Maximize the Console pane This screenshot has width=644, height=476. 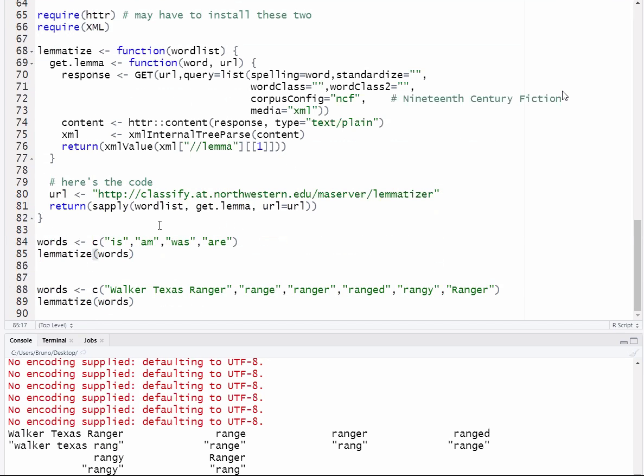(634, 341)
